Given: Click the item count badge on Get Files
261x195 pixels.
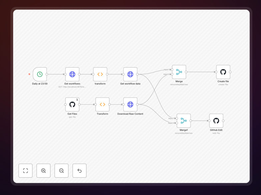Looking at the screenshot, I should click(x=77, y=100).
